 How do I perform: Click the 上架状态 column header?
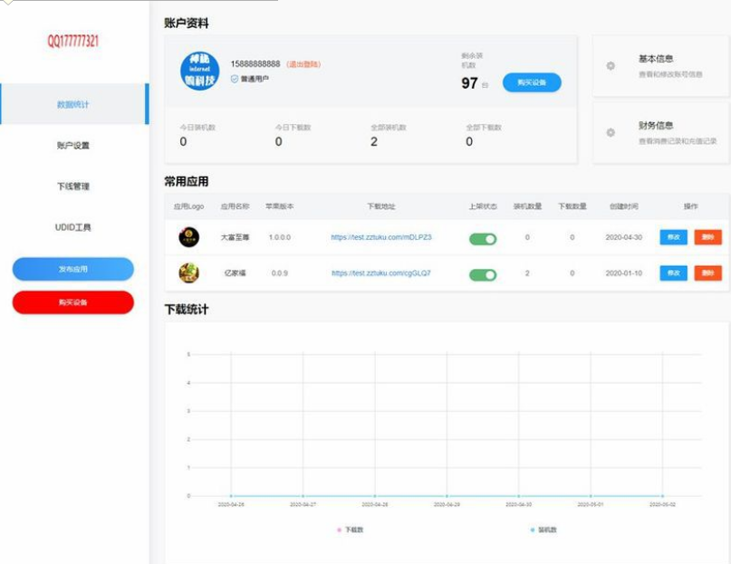(x=483, y=206)
